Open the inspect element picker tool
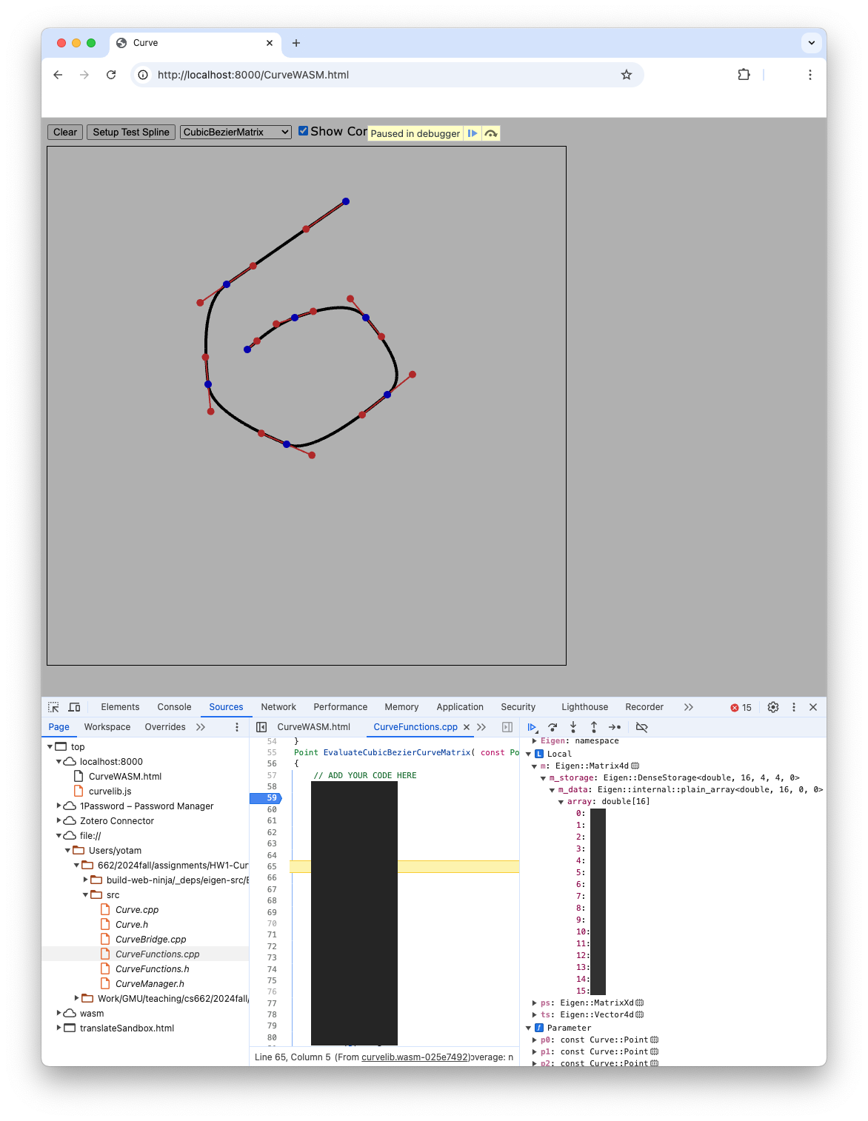Viewport: 868px width, 1121px height. click(53, 707)
